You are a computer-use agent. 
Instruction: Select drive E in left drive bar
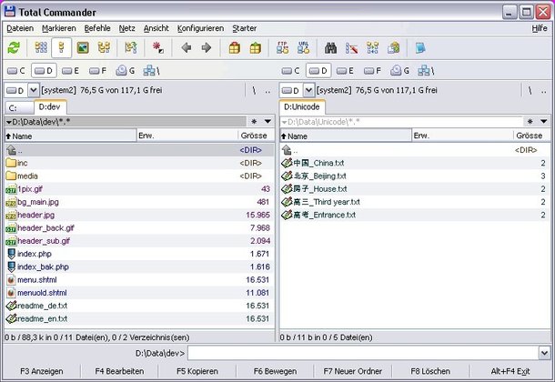point(71,70)
